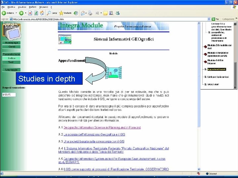Open link A.5 European Seas Assessment EUMARIS
This screenshot has height=178, width=238.
click(x=112, y=161)
